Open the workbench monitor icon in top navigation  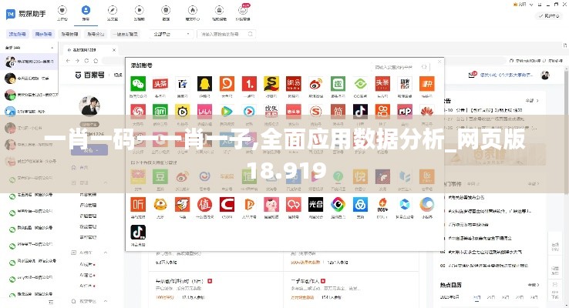[x=62, y=10]
